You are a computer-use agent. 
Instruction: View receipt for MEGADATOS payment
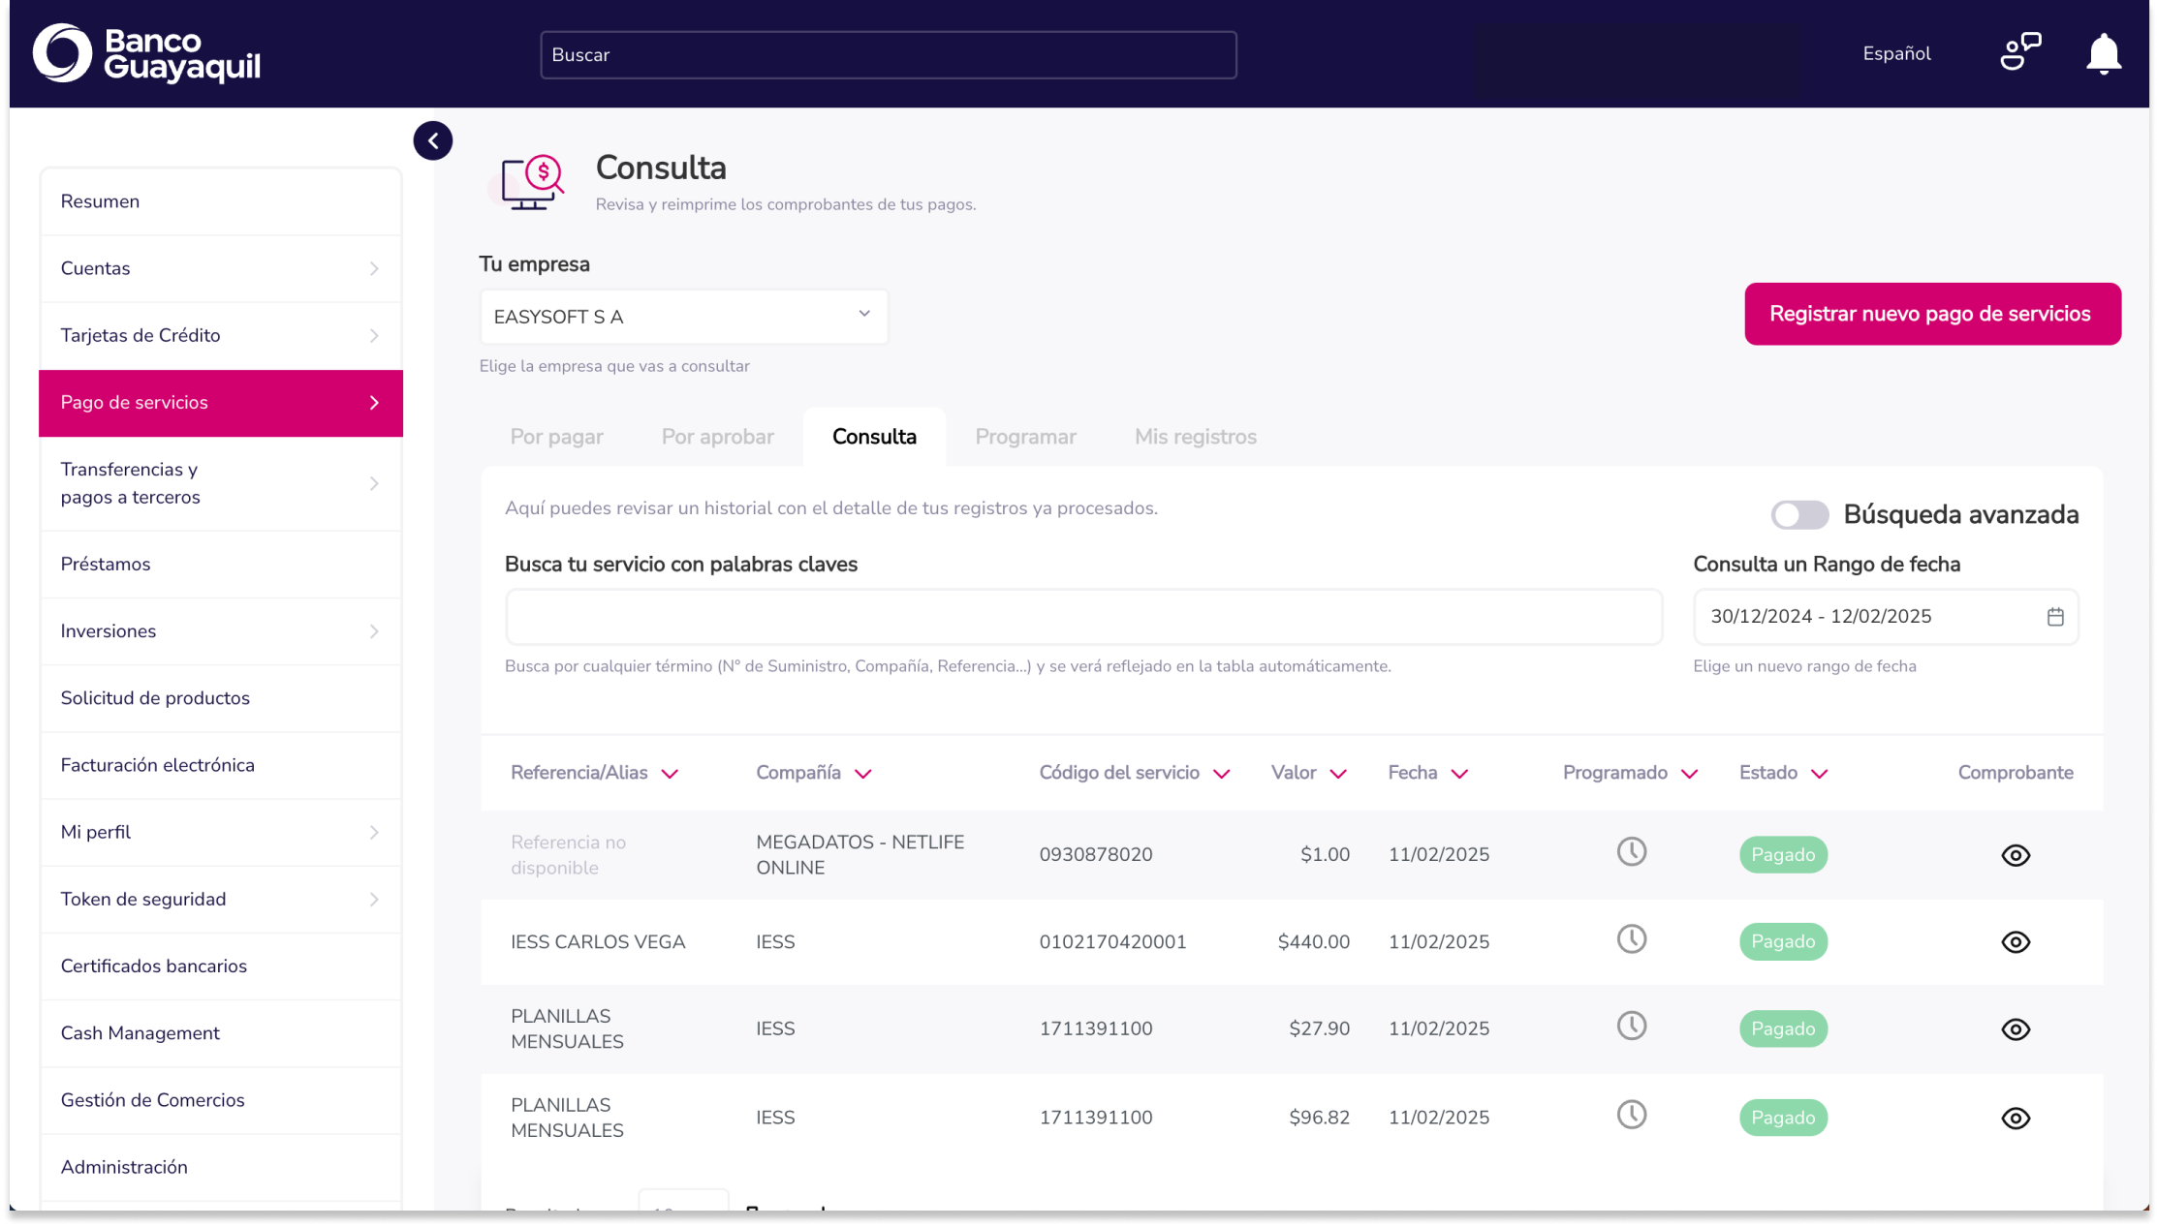pos(2016,855)
